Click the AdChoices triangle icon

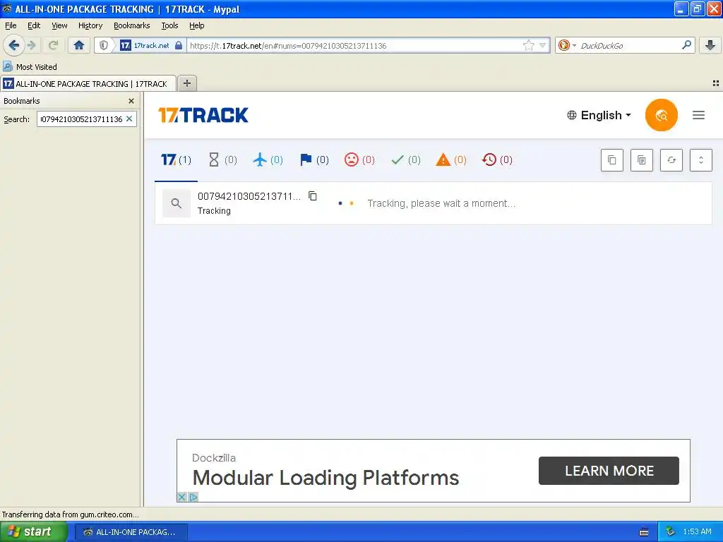click(193, 497)
